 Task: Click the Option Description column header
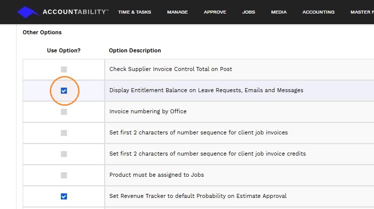pyautogui.click(x=135, y=50)
